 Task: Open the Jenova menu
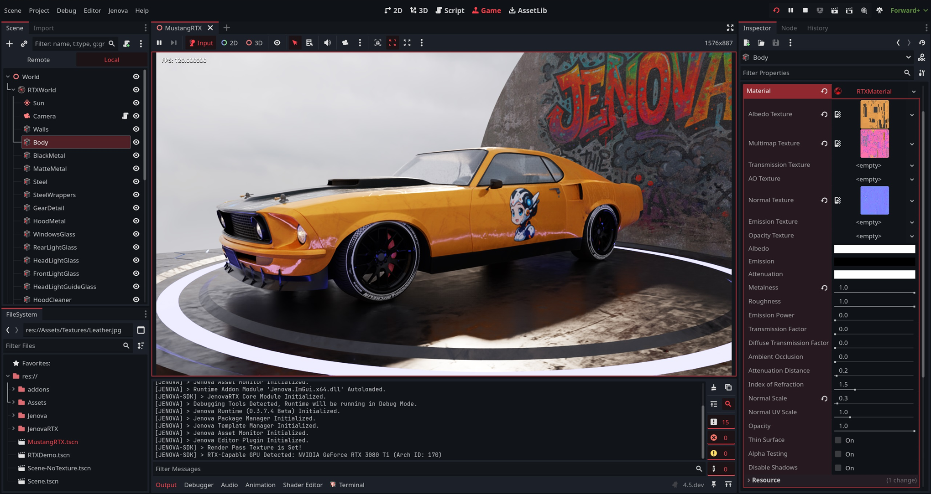tap(118, 10)
